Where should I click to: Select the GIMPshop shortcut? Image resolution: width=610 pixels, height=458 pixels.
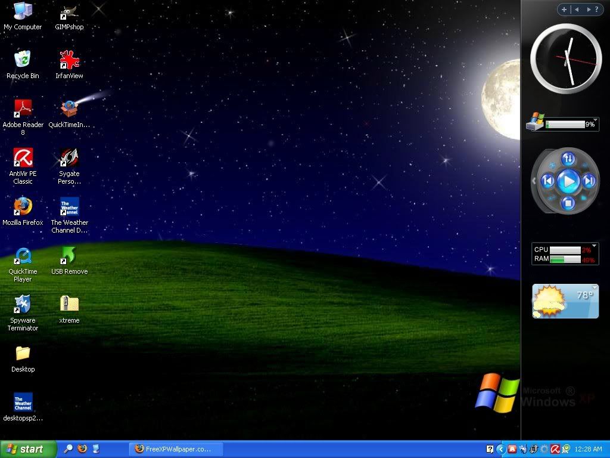point(69,17)
